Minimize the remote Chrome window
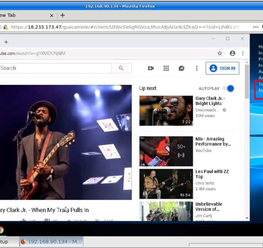Viewport: 263px width, 248px height. [213, 39]
